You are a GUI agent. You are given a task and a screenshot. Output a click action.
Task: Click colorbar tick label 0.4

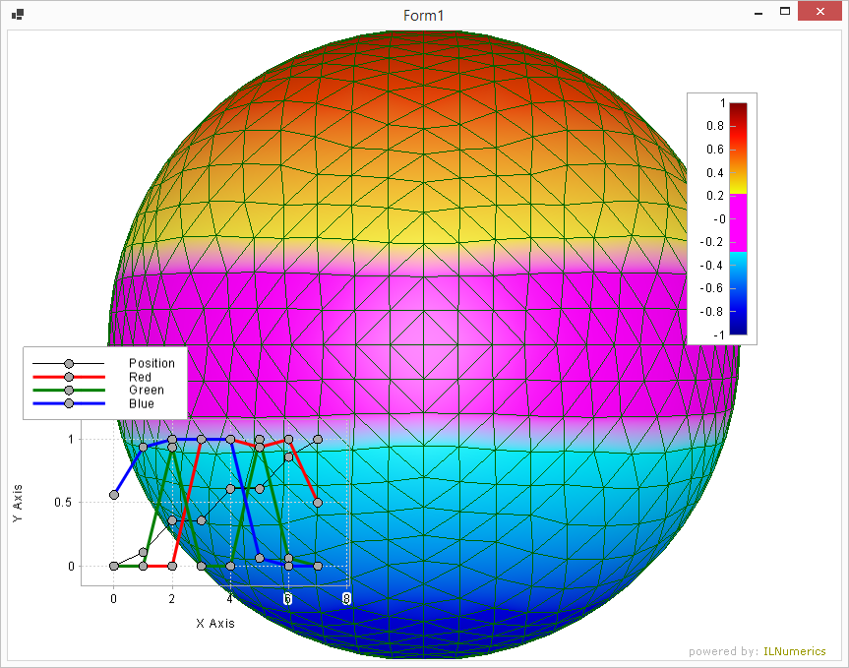(x=715, y=173)
